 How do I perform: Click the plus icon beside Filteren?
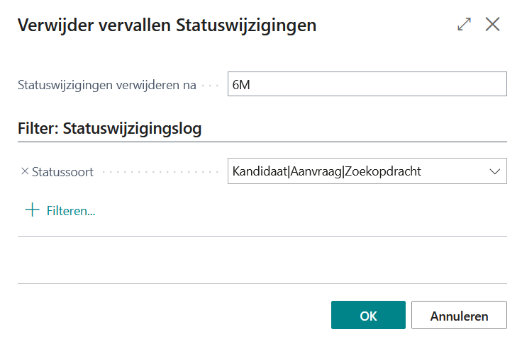[x=32, y=210]
